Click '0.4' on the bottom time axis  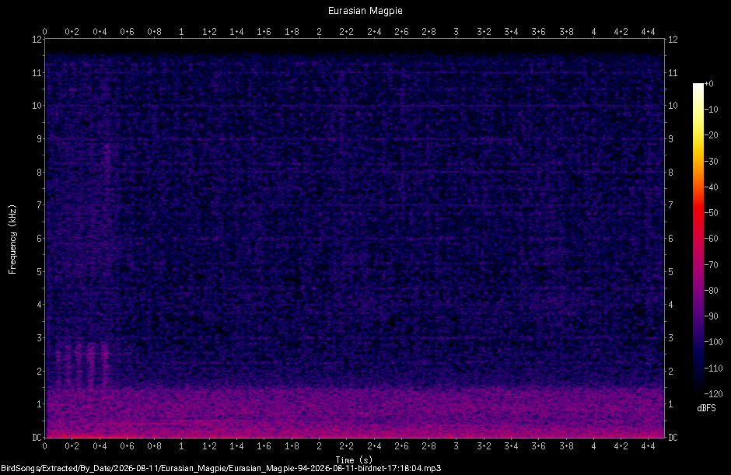100,446
